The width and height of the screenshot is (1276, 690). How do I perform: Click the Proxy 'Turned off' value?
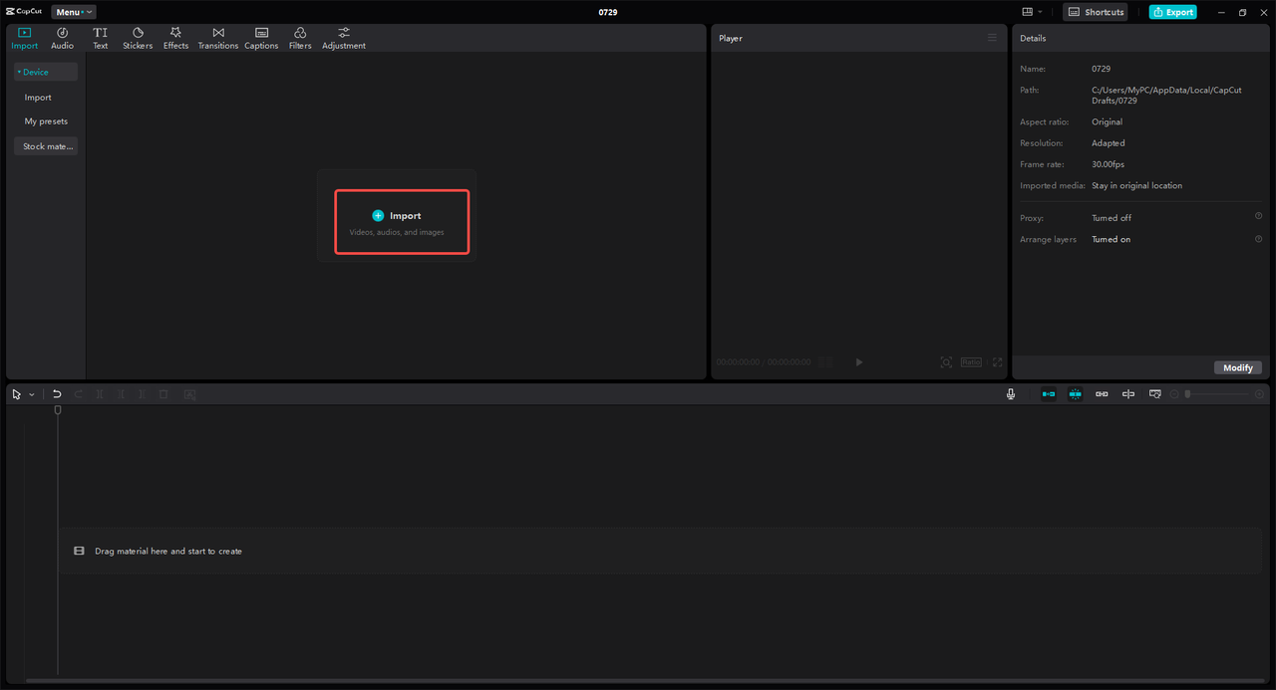point(1112,217)
